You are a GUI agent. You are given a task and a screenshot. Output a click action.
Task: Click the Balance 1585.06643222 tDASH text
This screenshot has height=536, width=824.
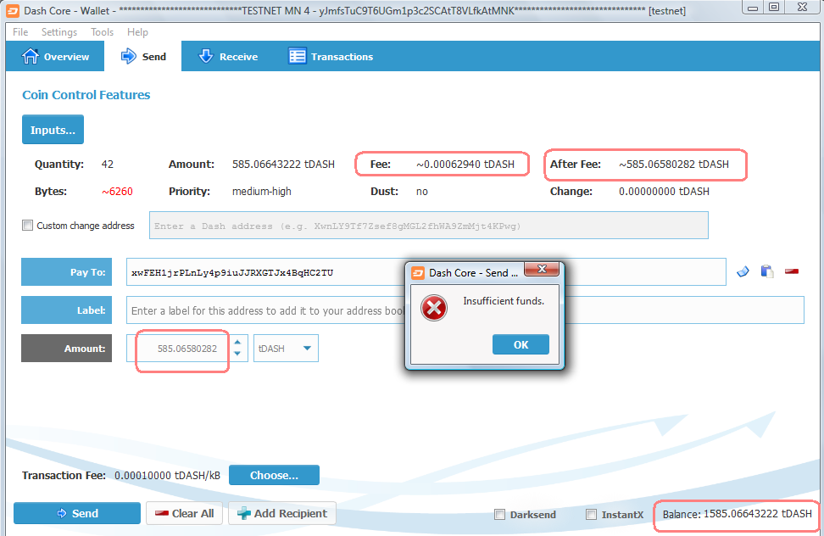(x=737, y=514)
